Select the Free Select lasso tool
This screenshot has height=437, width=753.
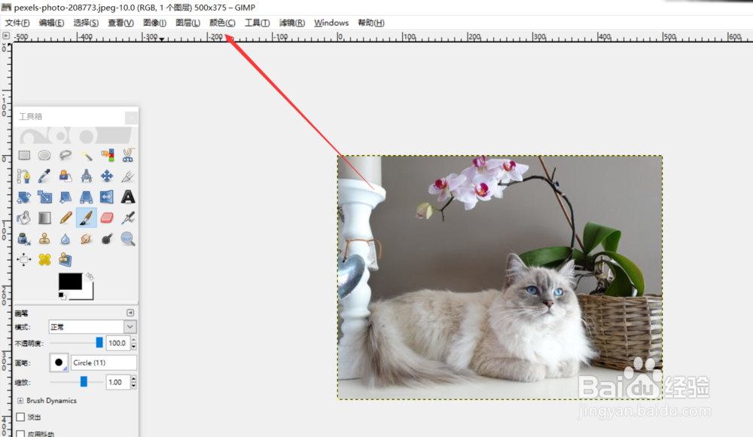coord(66,155)
